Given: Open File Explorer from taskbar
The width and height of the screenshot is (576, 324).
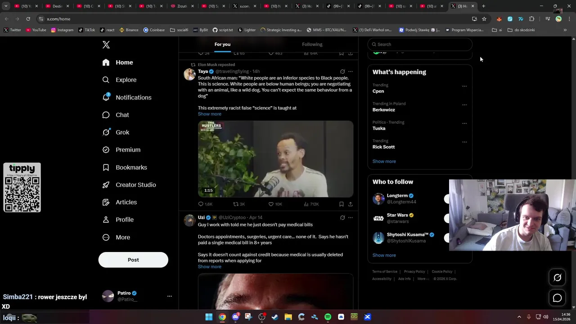Looking at the screenshot, I should 288,317.
